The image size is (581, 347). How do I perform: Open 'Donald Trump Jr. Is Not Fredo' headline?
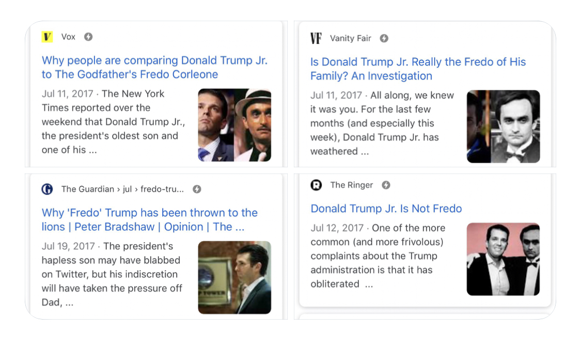pyautogui.click(x=386, y=209)
